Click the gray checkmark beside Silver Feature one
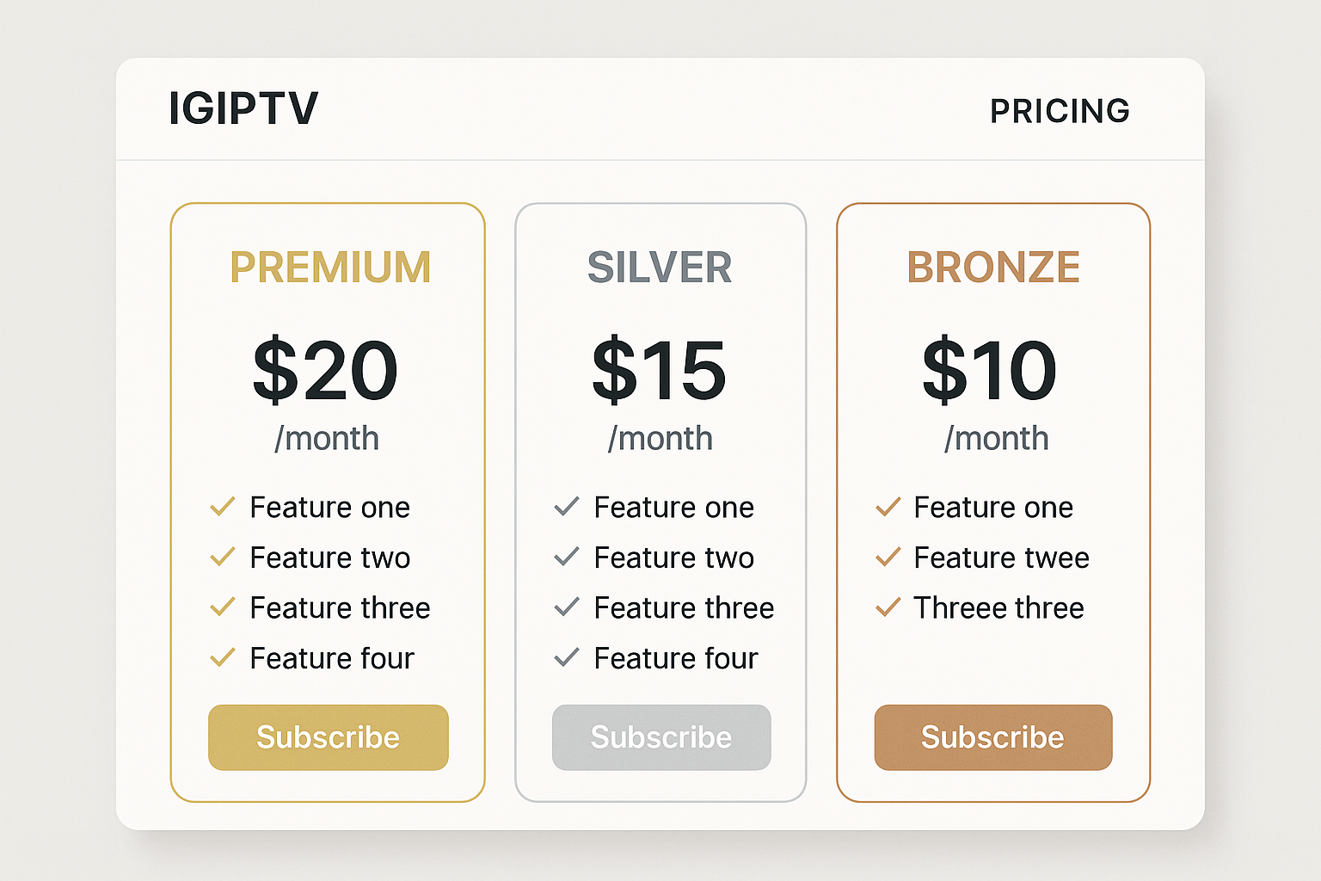 567,507
